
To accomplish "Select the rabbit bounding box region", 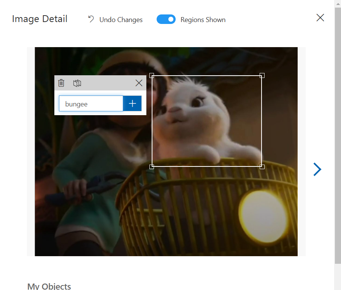I will pos(207,121).
